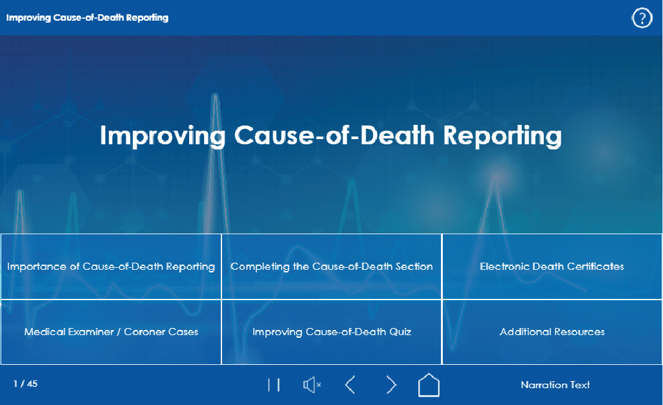Enable sound with the speaker toggle
This screenshot has width=663, height=405.
point(311,384)
